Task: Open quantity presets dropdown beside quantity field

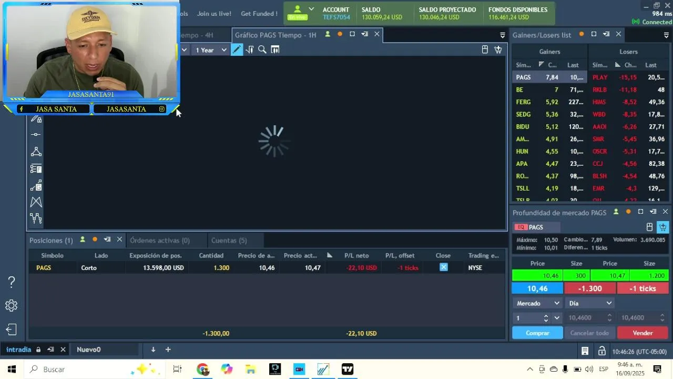Action: pos(557,318)
